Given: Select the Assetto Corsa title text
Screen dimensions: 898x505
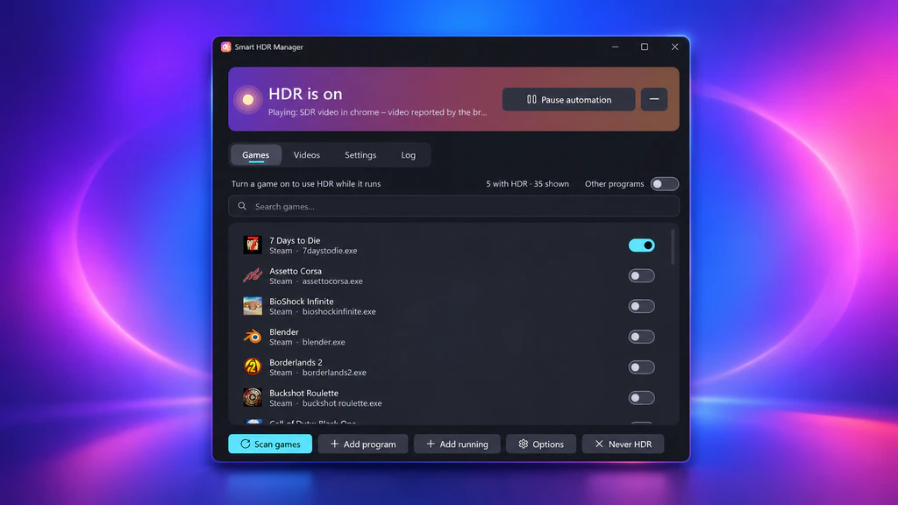Looking at the screenshot, I should (296, 271).
